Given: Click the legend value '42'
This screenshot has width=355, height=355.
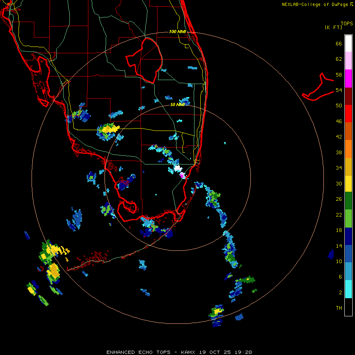Looking at the screenshot, I should tap(339, 137).
